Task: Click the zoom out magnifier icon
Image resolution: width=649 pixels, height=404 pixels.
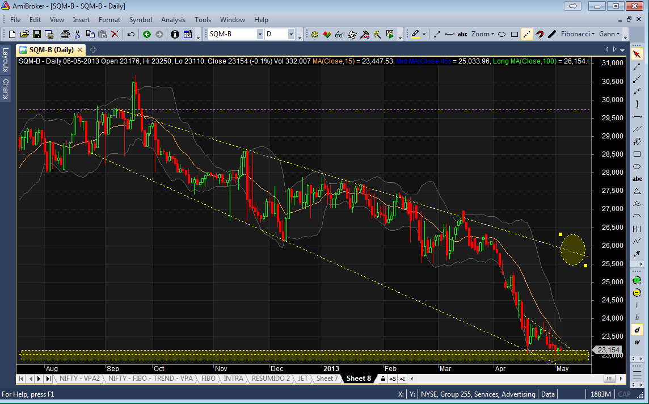Action: point(637,293)
